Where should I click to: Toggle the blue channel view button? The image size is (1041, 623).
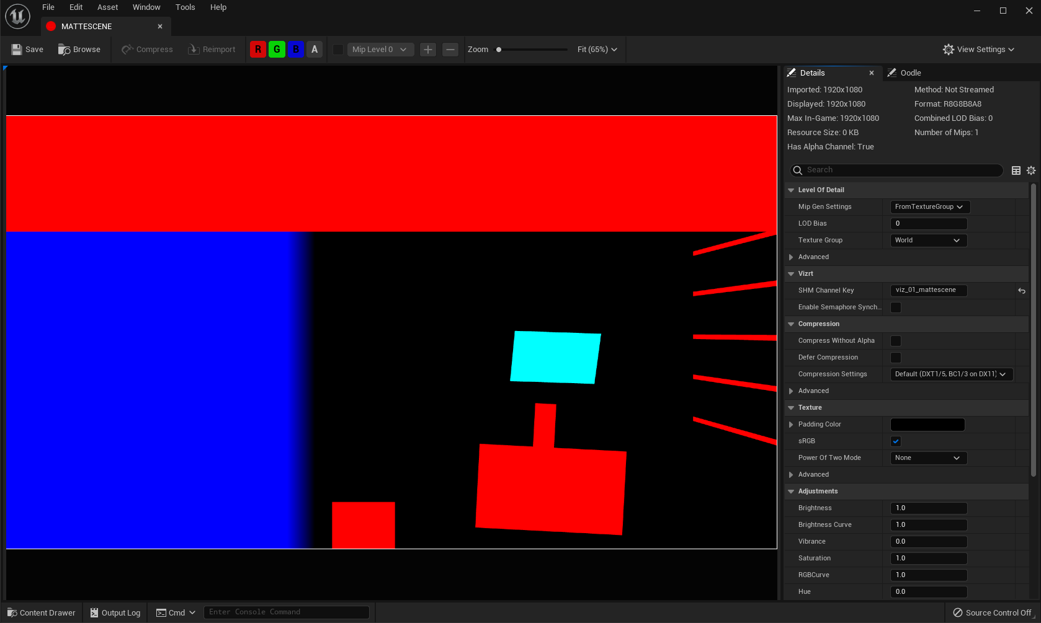pos(296,50)
